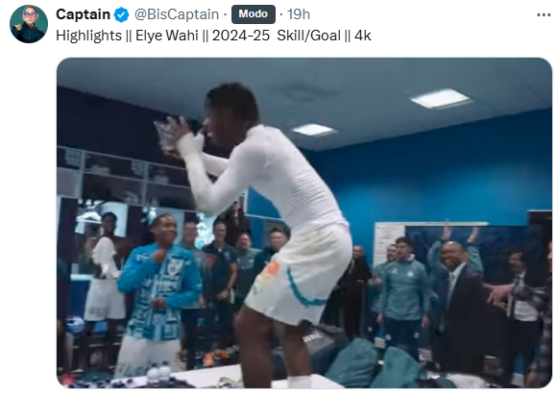Open the tweet's three-dot More options menu

point(544,15)
